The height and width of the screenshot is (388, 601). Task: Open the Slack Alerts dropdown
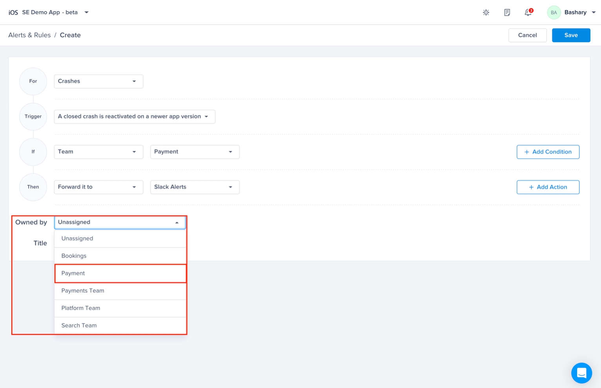pyautogui.click(x=195, y=187)
